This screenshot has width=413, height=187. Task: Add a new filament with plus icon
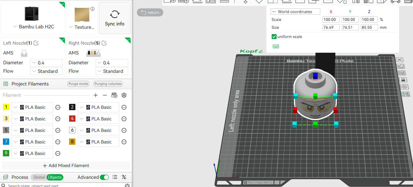(96, 95)
